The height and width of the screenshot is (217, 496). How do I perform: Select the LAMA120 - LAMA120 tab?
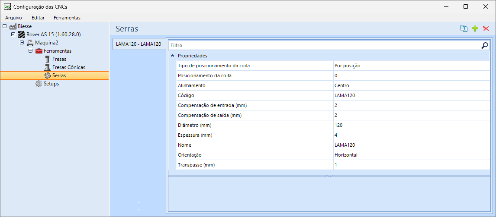[139, 44]
